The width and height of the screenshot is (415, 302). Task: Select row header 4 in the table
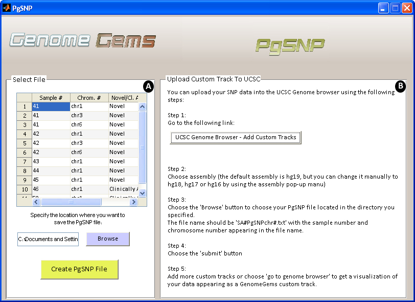pos(25,134)
